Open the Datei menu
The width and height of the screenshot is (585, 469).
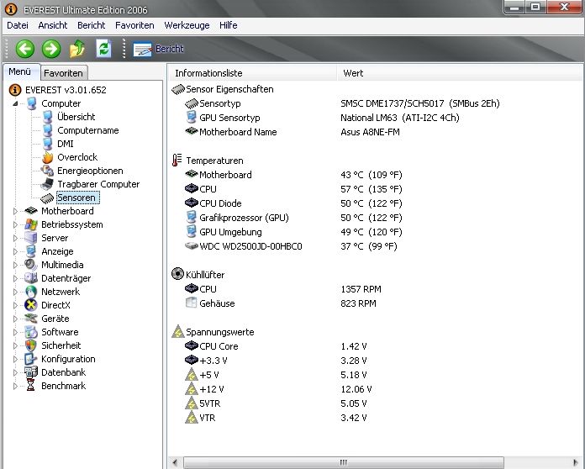coord(18,25)
